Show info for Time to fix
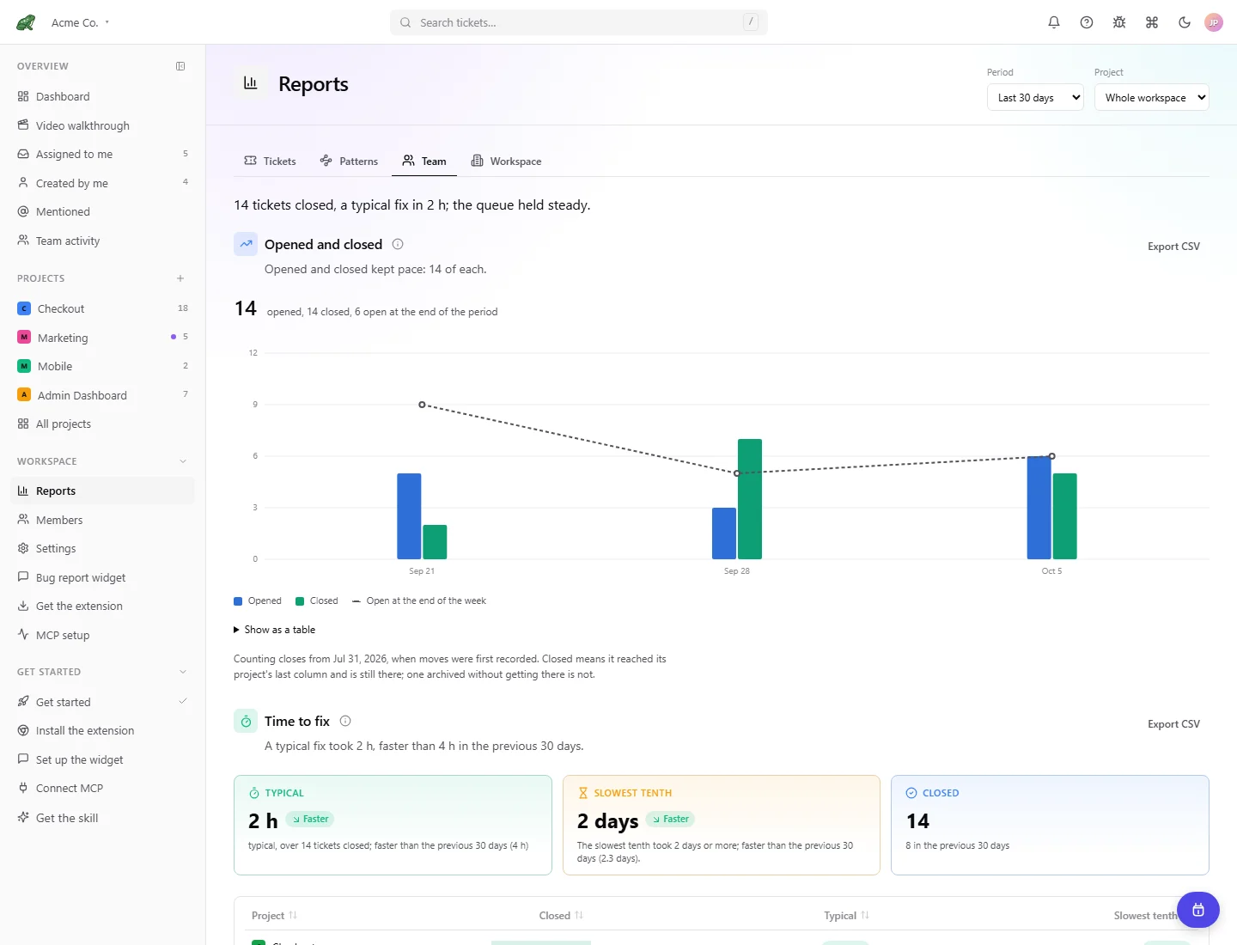The height and width of the screenshot is (945, 1237). pos(345,721)
